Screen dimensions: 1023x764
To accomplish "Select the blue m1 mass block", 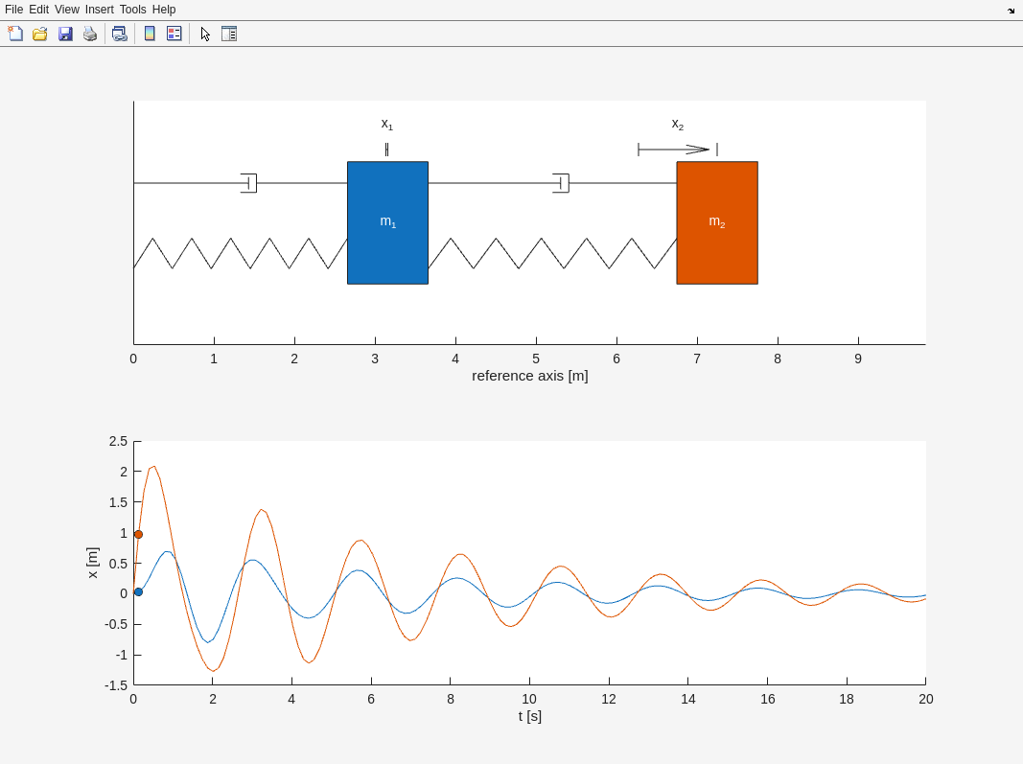I will [387, 222].
